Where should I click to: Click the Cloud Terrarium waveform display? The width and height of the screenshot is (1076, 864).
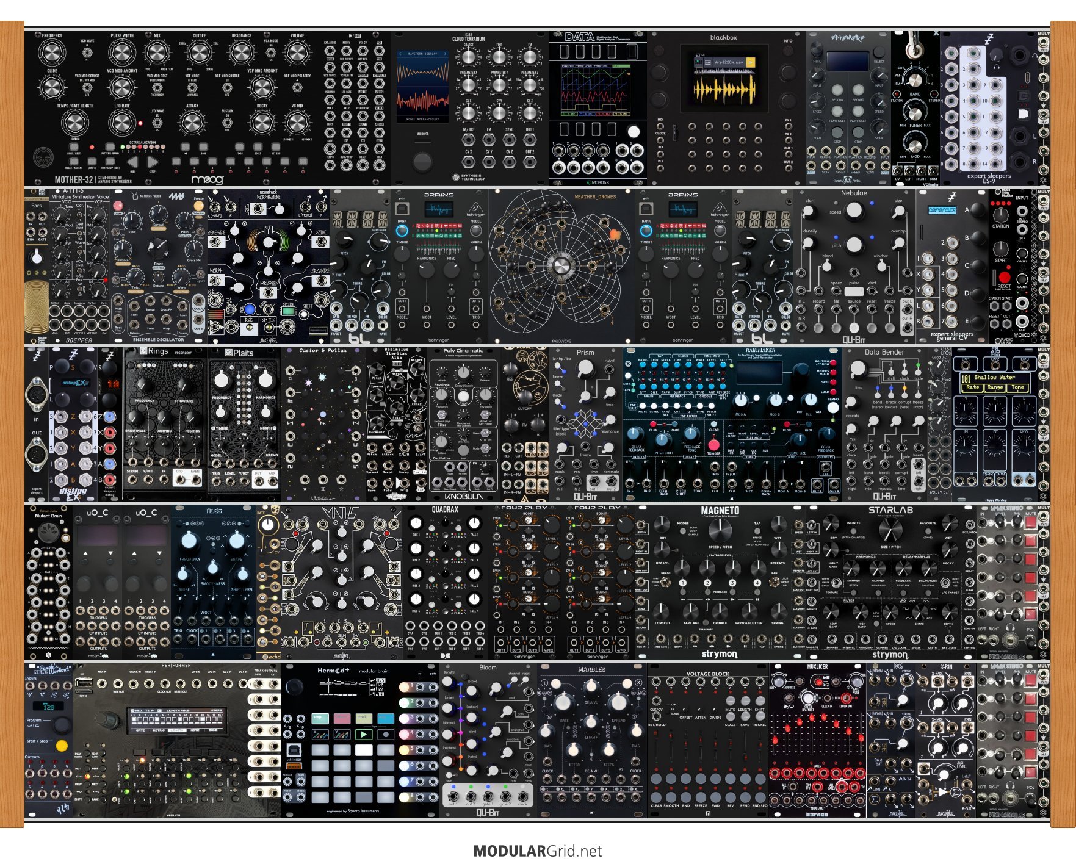422,87
